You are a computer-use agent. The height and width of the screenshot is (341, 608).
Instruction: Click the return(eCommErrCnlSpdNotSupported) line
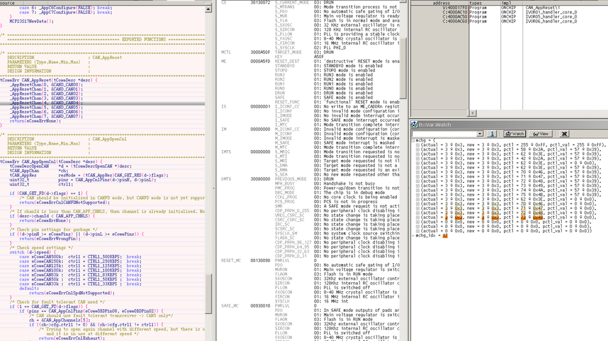tap(71, 293)
